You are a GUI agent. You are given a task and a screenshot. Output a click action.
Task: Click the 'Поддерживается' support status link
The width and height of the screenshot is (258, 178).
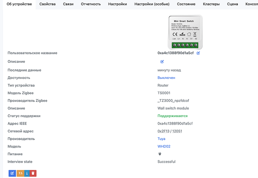(x=172, y=116)
